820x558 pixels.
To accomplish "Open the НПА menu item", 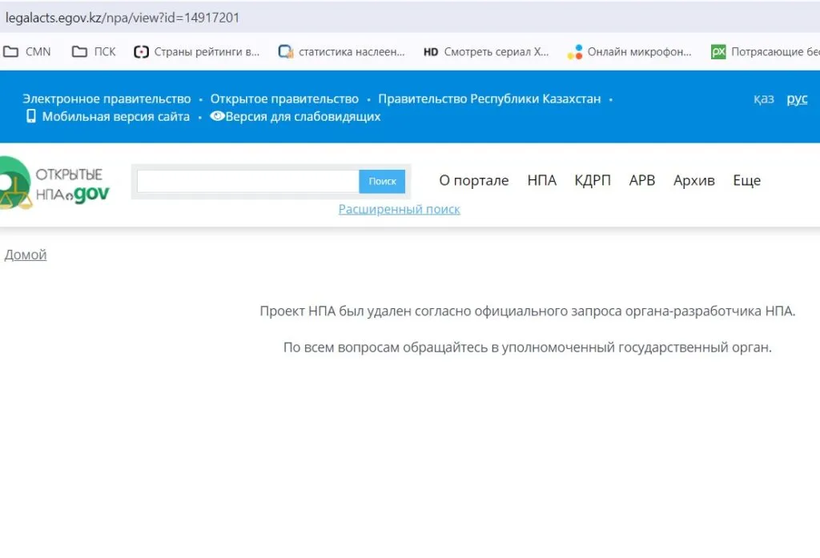I will 541,181.
